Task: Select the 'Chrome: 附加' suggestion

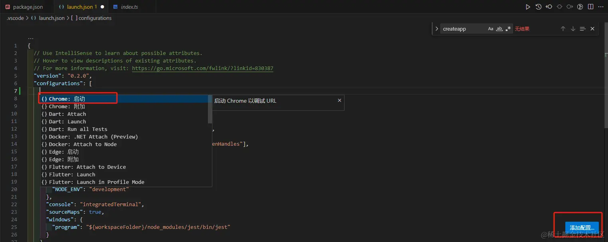Action: pyautogui.click(x=124, y=106)
